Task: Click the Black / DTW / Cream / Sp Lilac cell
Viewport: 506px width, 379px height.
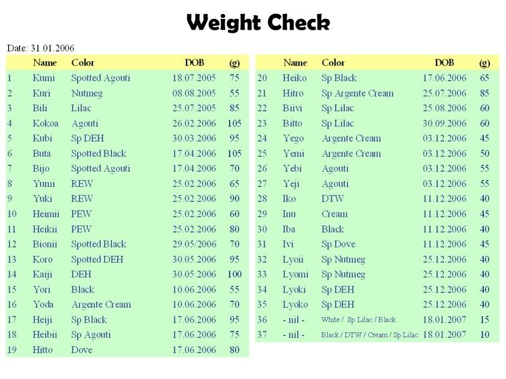Action: click(x=369, y=335)
